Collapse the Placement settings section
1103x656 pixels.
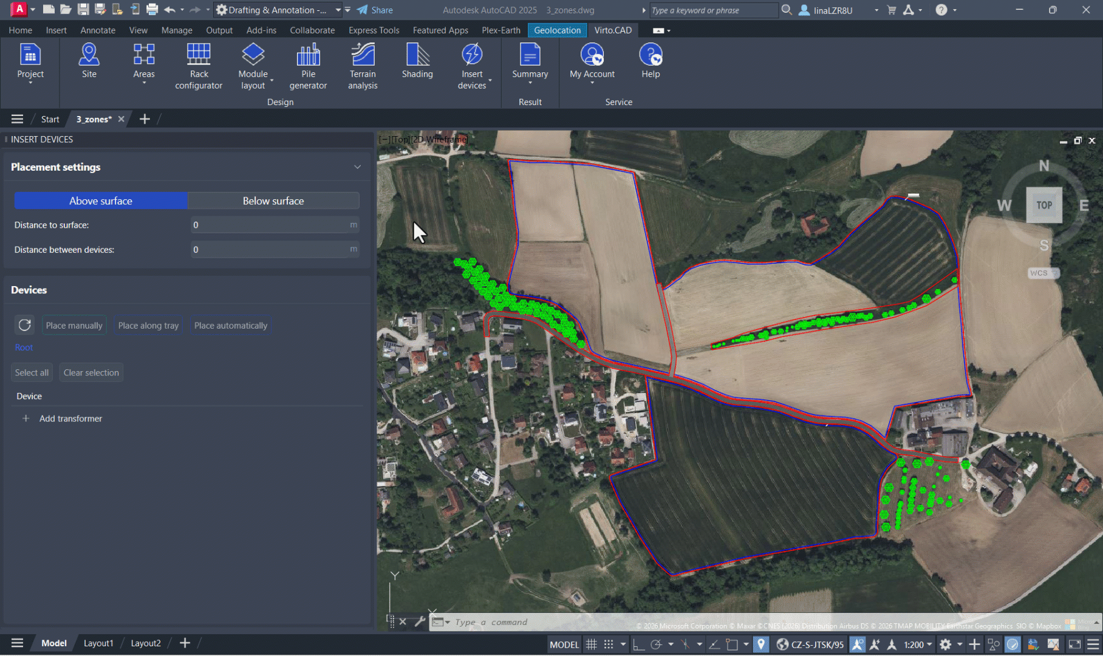click(357, 167)
